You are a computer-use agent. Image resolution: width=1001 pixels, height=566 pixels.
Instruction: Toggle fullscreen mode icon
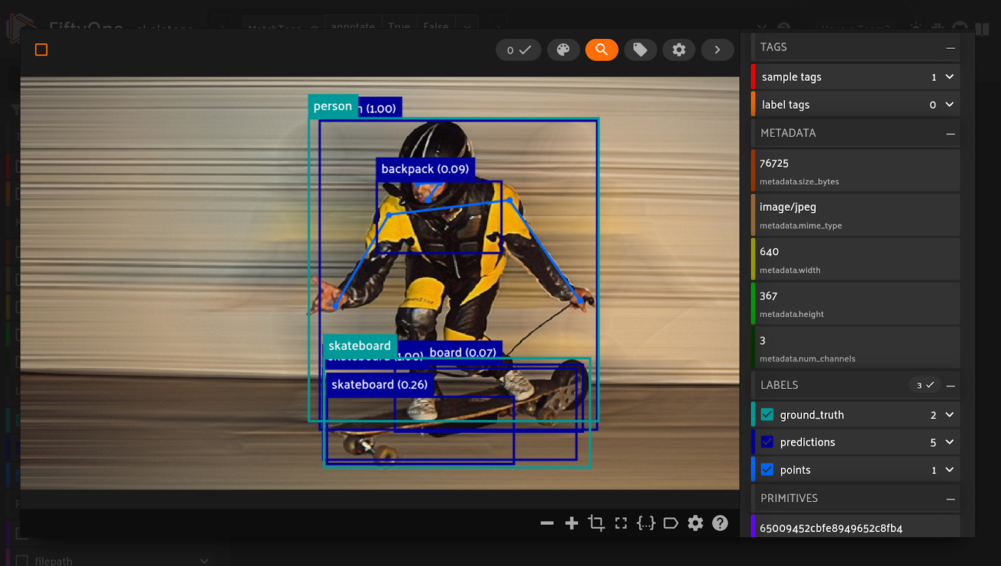(621, 523)
